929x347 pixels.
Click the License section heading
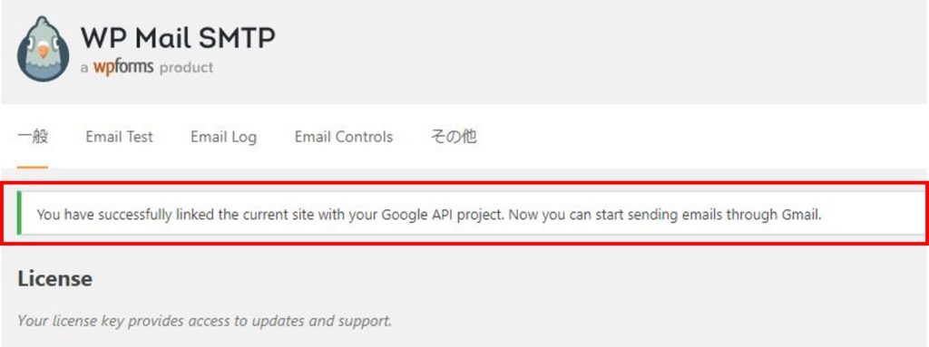(54, 278)
